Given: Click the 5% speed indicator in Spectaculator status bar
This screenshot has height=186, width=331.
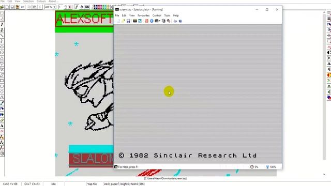Looking at the screenshot, I should point(254,167).
